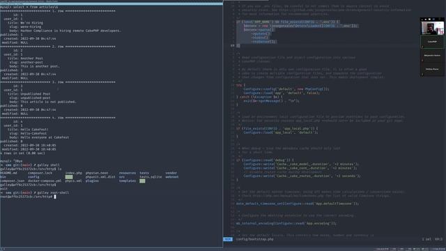Click docker-compose.yml in the ls output

pos(45,181)
